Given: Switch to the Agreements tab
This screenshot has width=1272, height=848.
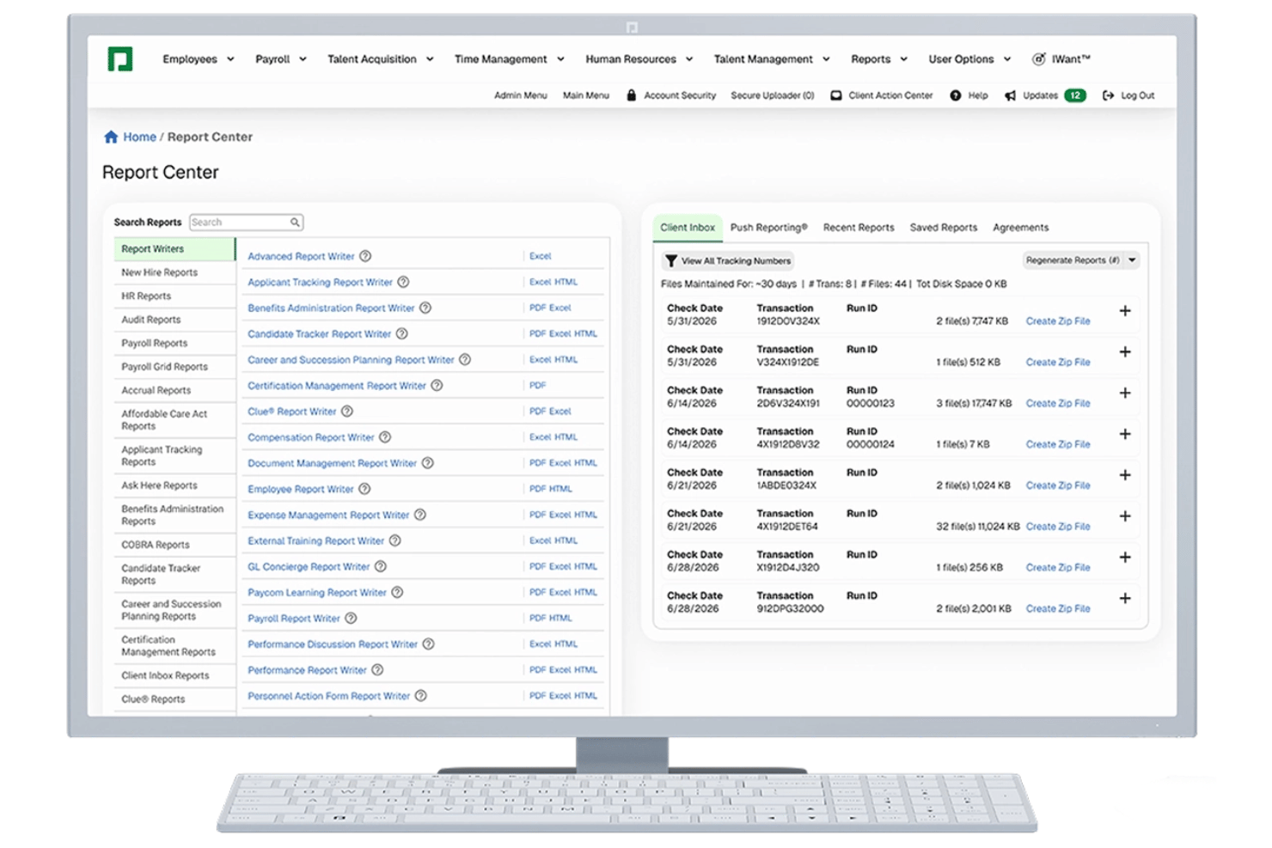Looking at the screenshot, I should (1020, 228).
